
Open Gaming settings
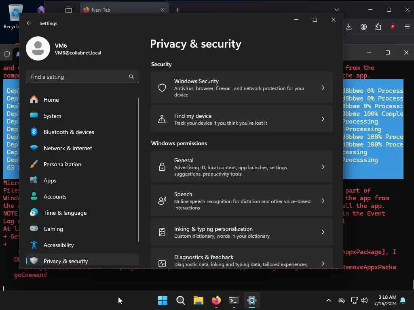[x=82, y=229]
